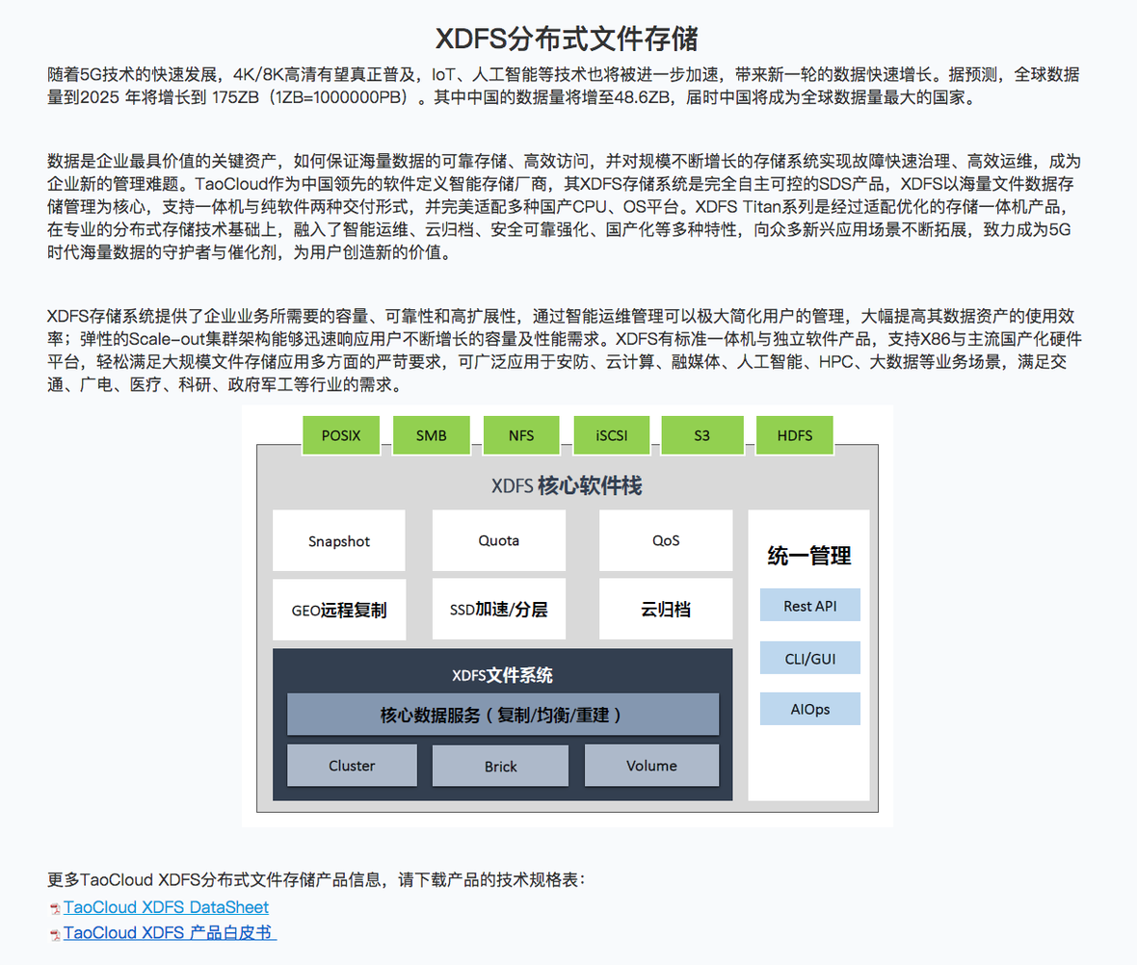Click the XDFS分布式文件存储 page title
Screen dimensions: 1137x965
coord(567,39)
